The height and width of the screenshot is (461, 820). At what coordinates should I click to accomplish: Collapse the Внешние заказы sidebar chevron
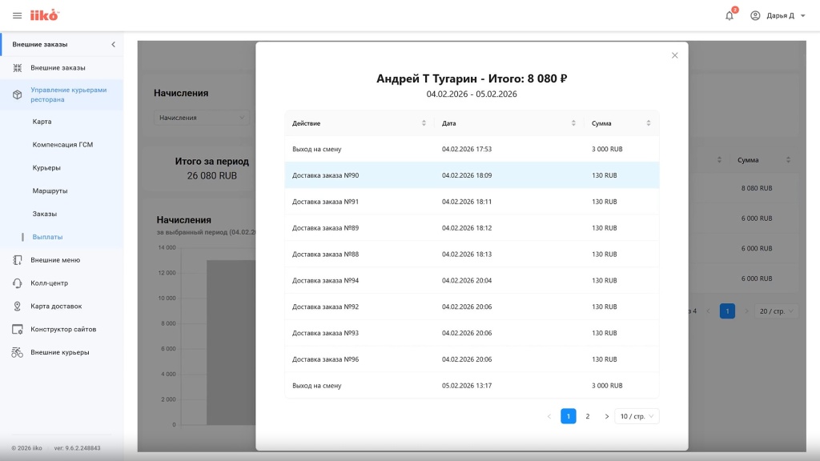[x=114, y=45]
